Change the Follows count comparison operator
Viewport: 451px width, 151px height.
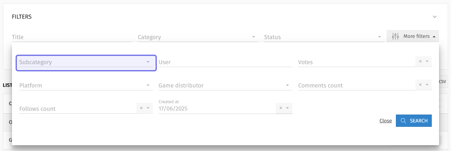(x=145, y=108)
